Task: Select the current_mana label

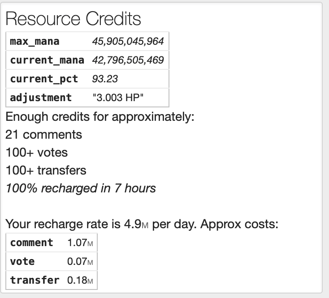Action: (47, 60)
